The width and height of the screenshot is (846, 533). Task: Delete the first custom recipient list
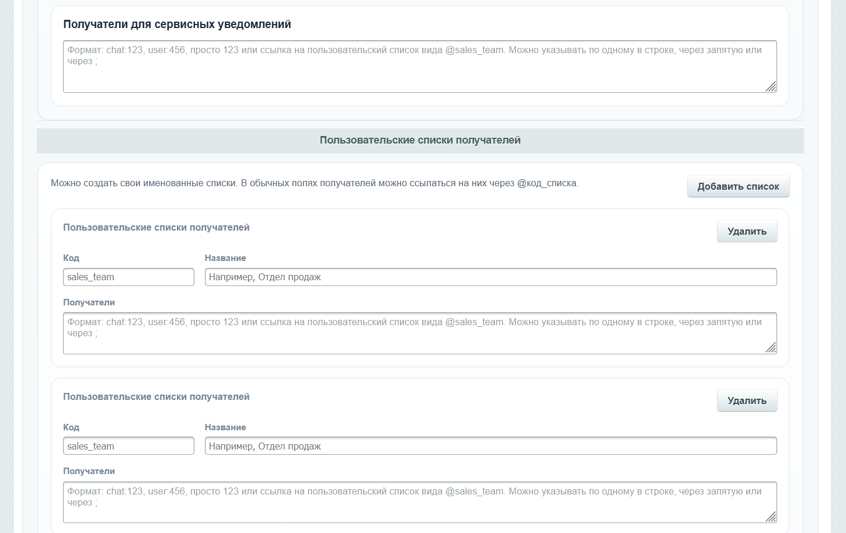pyautogui.click(x=747, y=231)
